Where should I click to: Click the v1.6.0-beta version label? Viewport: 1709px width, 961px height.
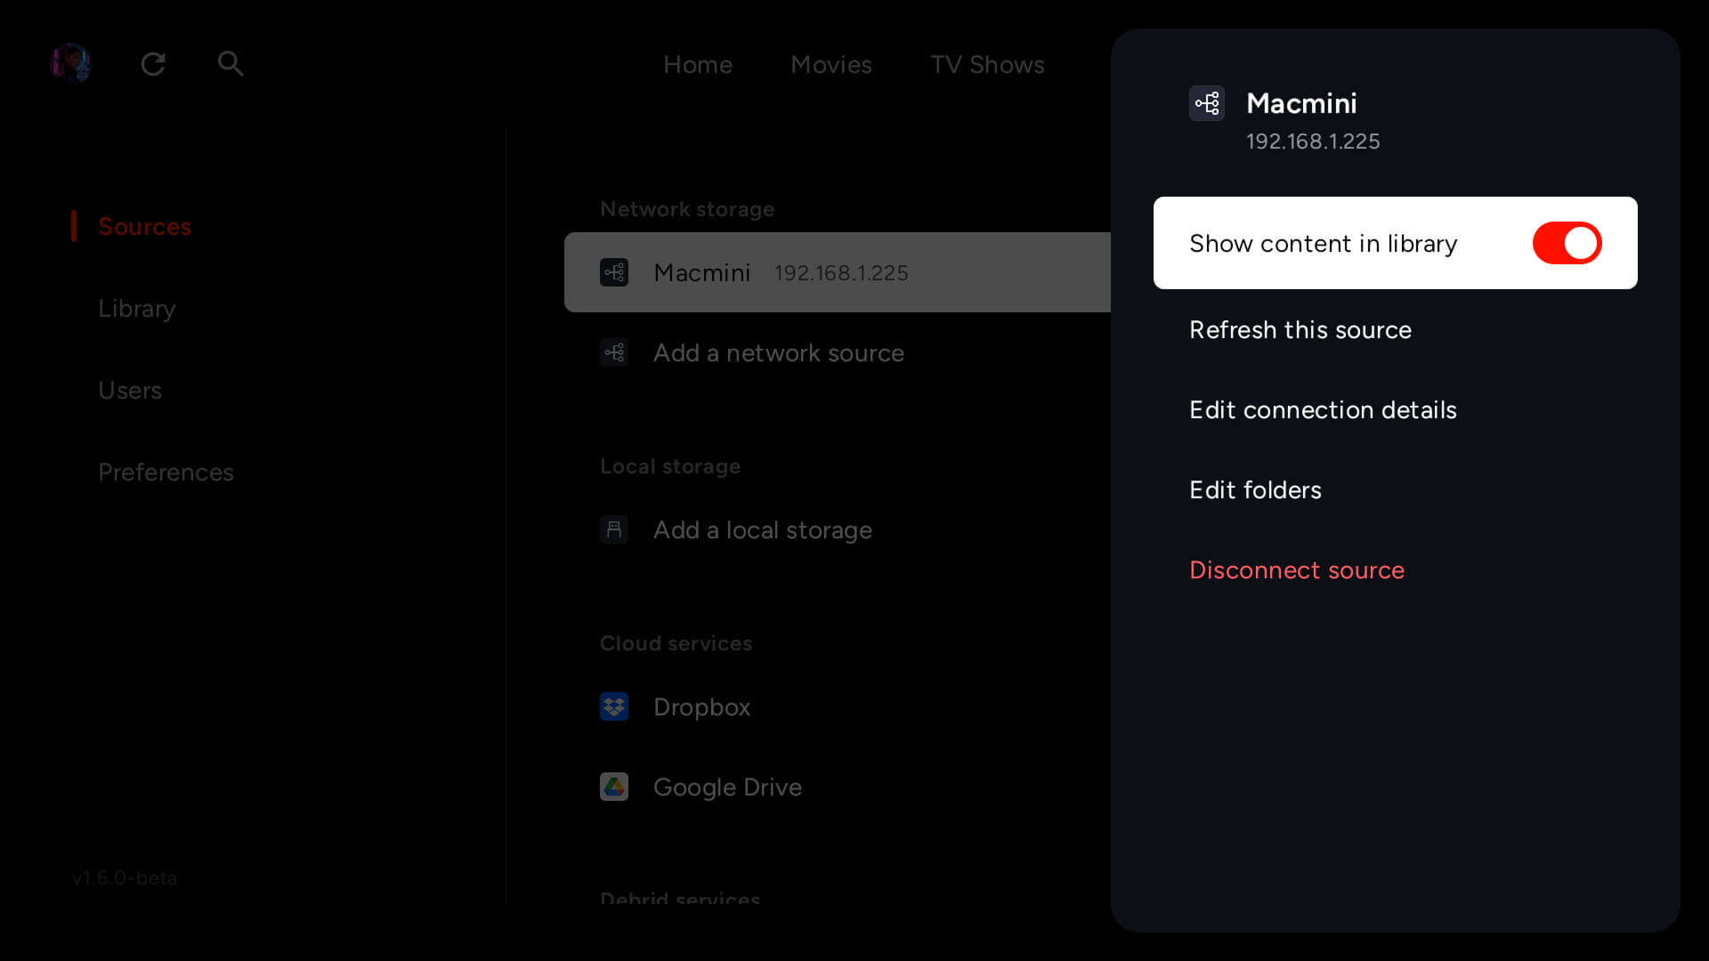pos(125,878)
